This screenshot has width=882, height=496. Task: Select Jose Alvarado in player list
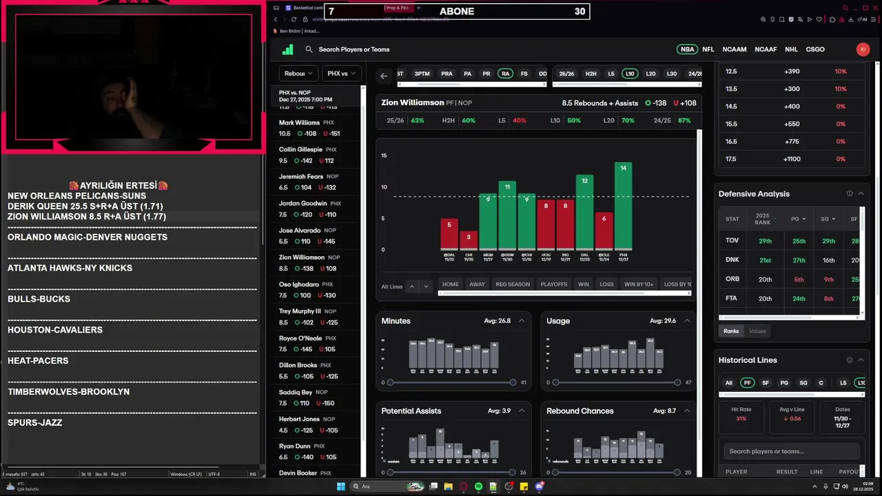click(317, 236)
